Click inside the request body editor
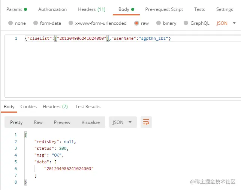 click(x=123, y=66)
